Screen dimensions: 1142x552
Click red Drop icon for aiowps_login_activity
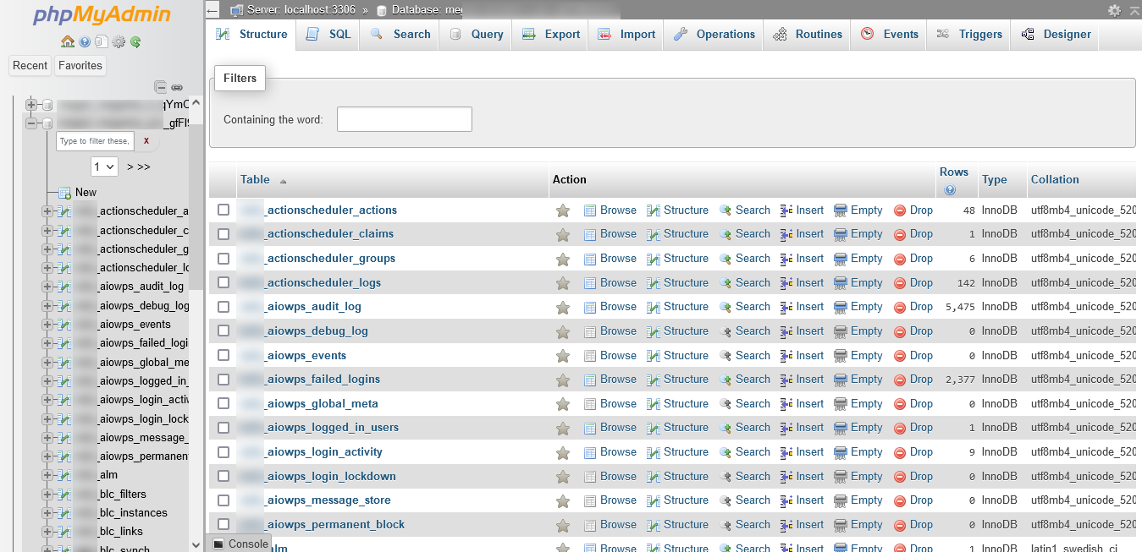point(900,452)
